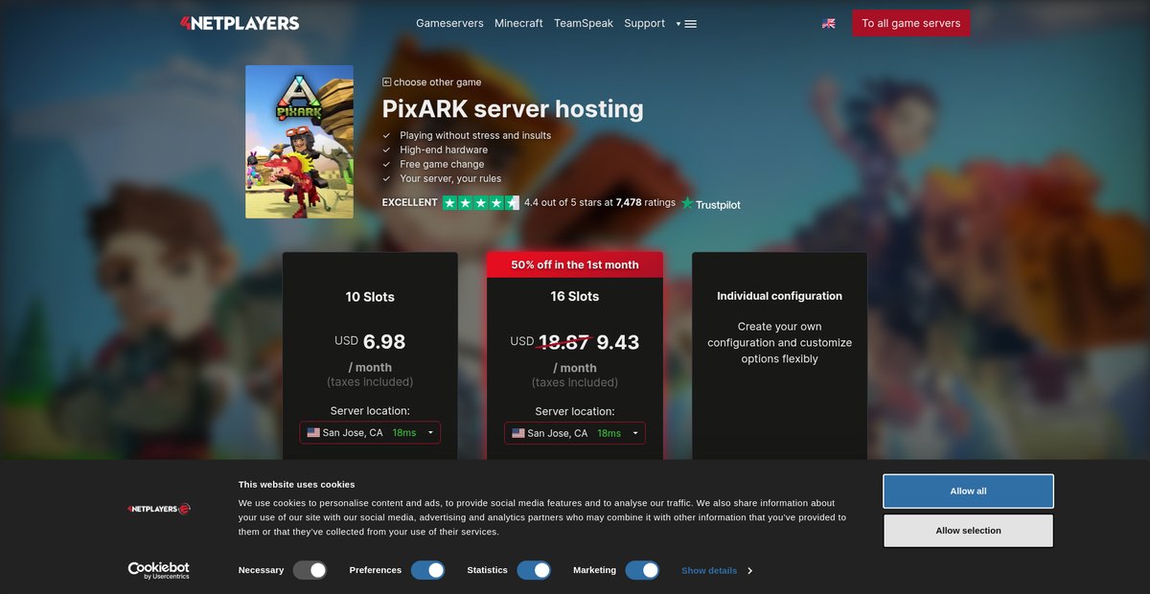1150x594 pixels.
Task: Click the Trustpilot star rating graphic
Action: click(x=480, y=203)
